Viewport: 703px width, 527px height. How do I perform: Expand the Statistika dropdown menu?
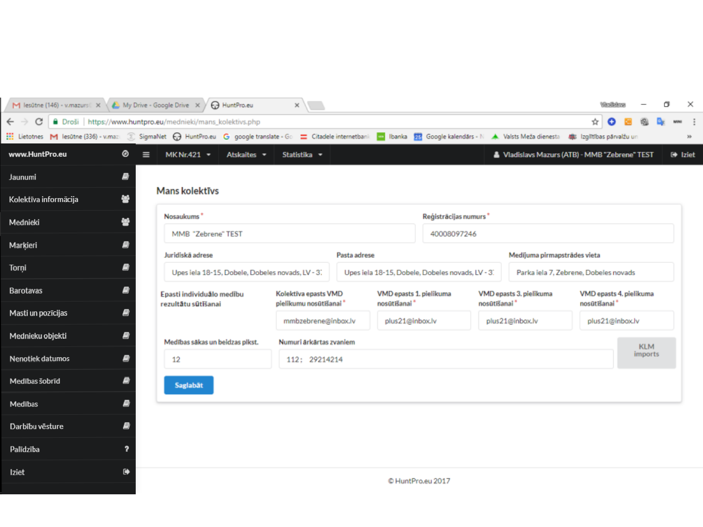302,155
